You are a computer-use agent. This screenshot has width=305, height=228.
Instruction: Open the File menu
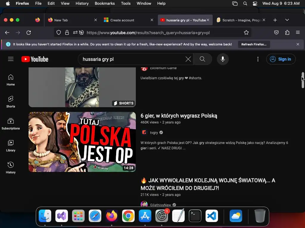[x=38, y=3]
